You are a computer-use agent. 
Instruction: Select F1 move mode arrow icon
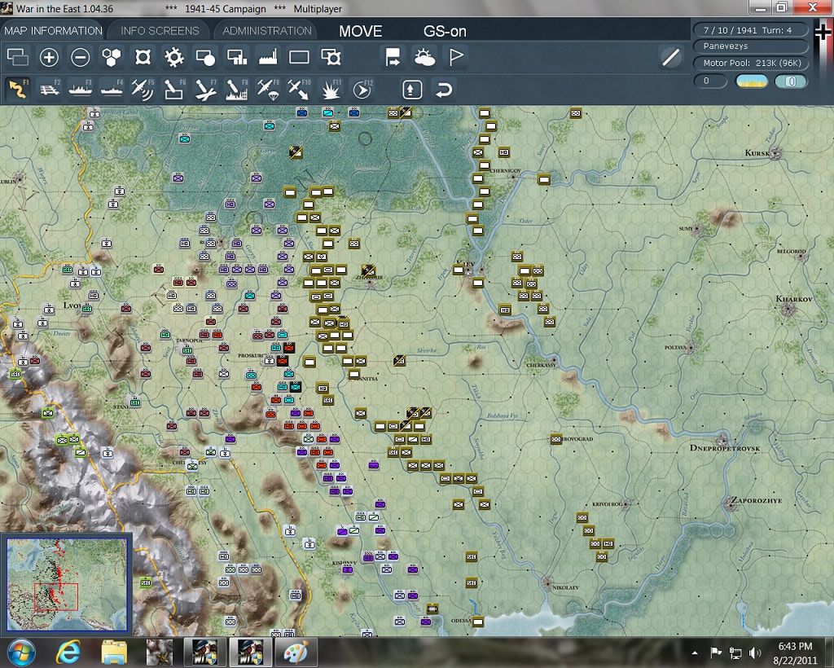pos(18,89)
